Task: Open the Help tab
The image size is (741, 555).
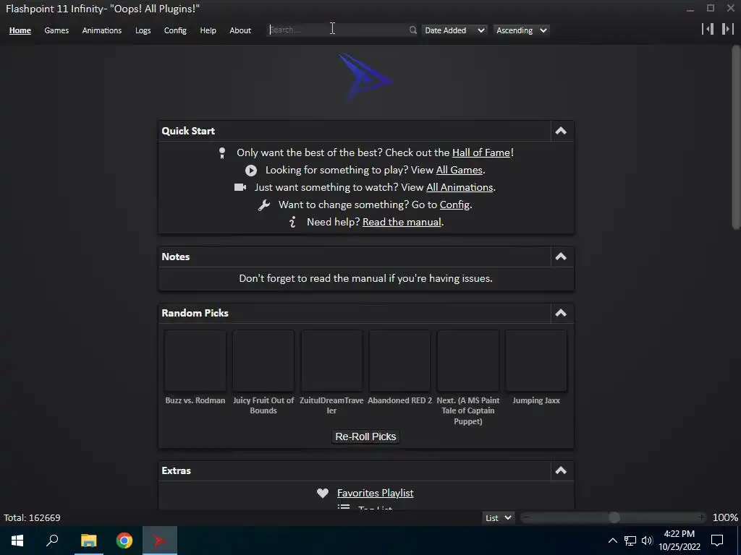Action: point(208,30)
